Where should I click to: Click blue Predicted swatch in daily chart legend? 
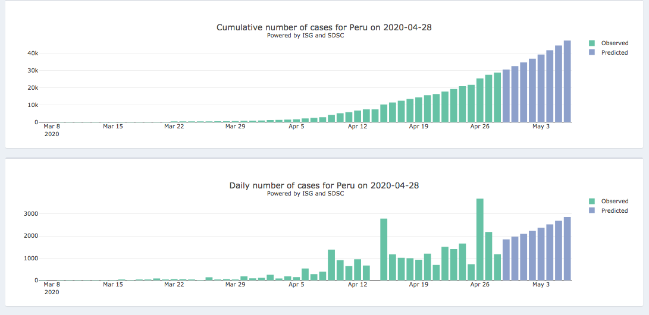(x=592, y=211)
